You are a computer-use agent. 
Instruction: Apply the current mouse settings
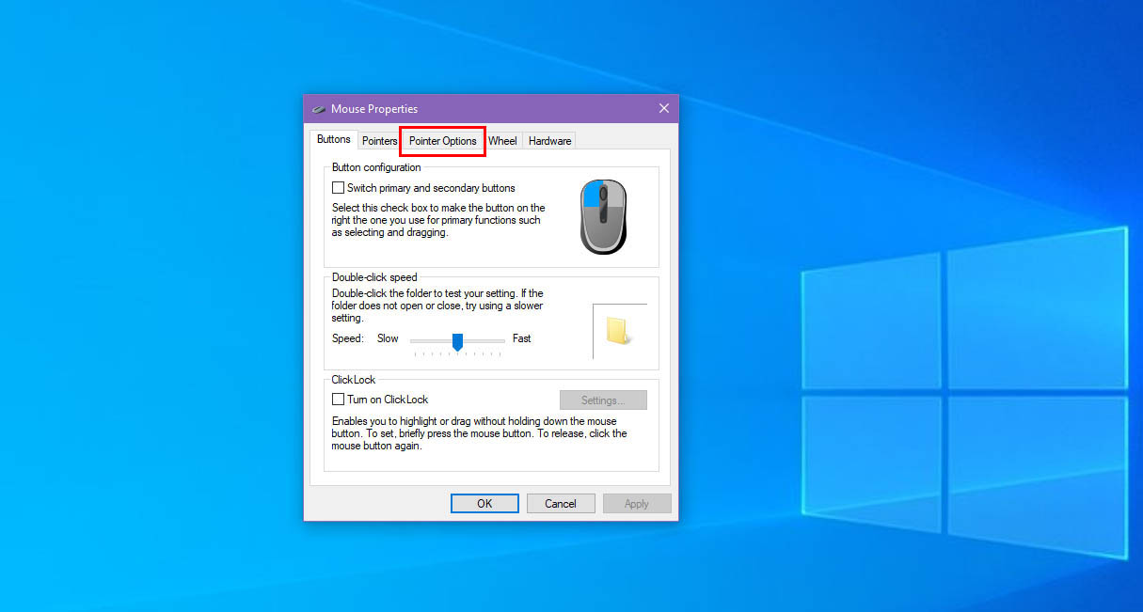[637, 503]
